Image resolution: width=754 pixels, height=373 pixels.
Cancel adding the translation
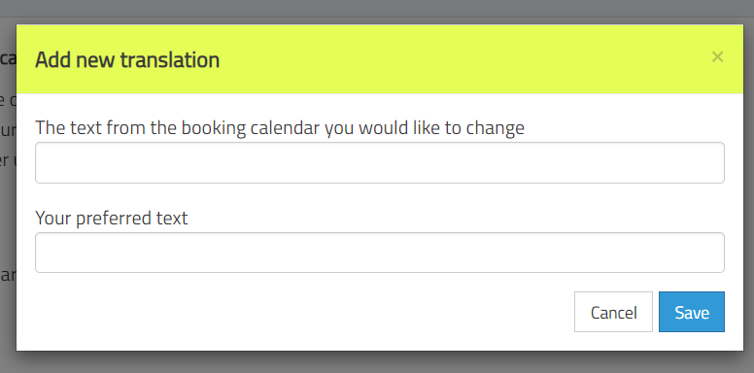[x=613, y=312]
